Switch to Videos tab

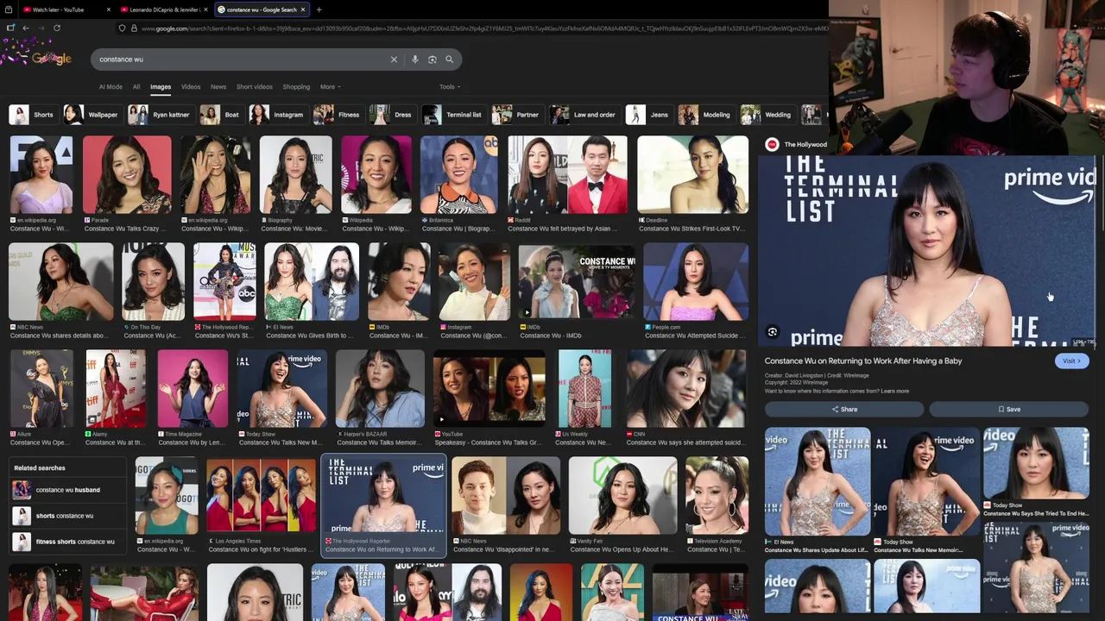[x=191, y=87]
